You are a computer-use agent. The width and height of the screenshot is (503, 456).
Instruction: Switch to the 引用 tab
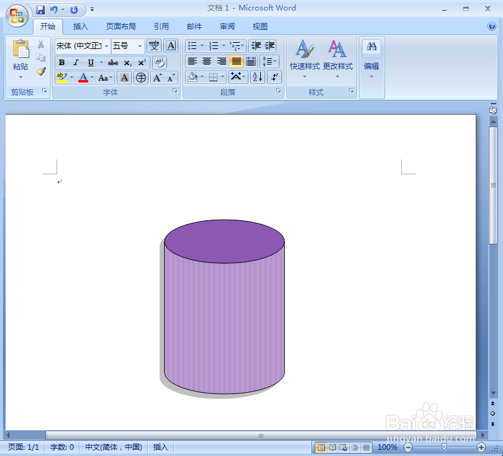pyautogui.click(x=161, y=26)
